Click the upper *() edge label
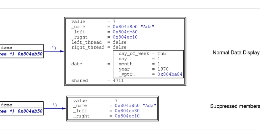Viewport: 270px width, 134px height. click(x=54, y=48)
